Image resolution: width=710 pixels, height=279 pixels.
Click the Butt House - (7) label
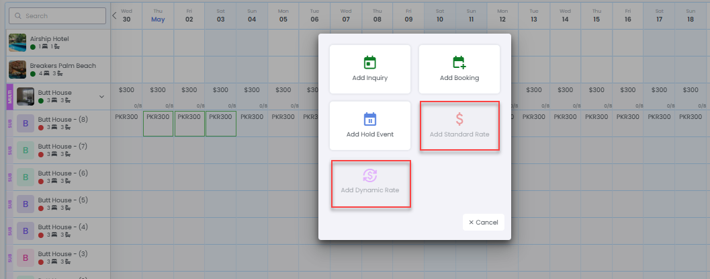pyautogui.click(x=62, y=147)
